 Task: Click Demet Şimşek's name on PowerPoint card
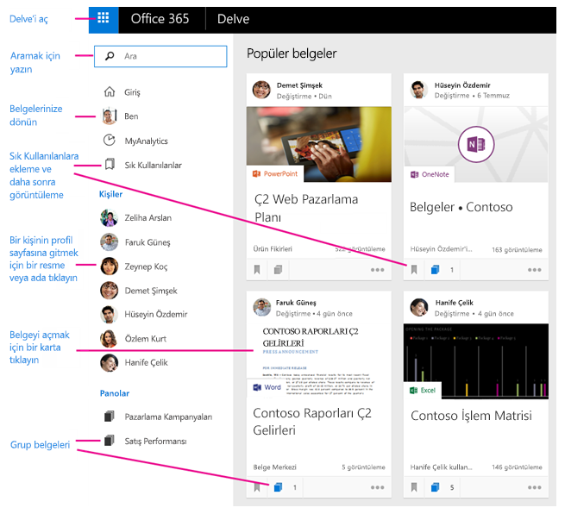pos(299,85)
